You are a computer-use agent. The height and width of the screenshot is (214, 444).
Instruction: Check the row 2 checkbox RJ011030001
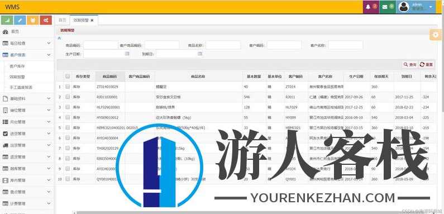click(x=68, y=97)
